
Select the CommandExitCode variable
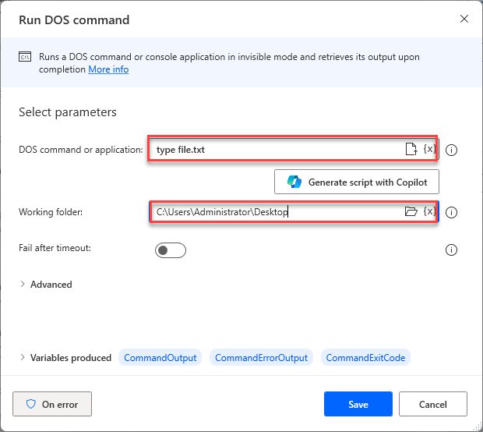coord(365,358)
